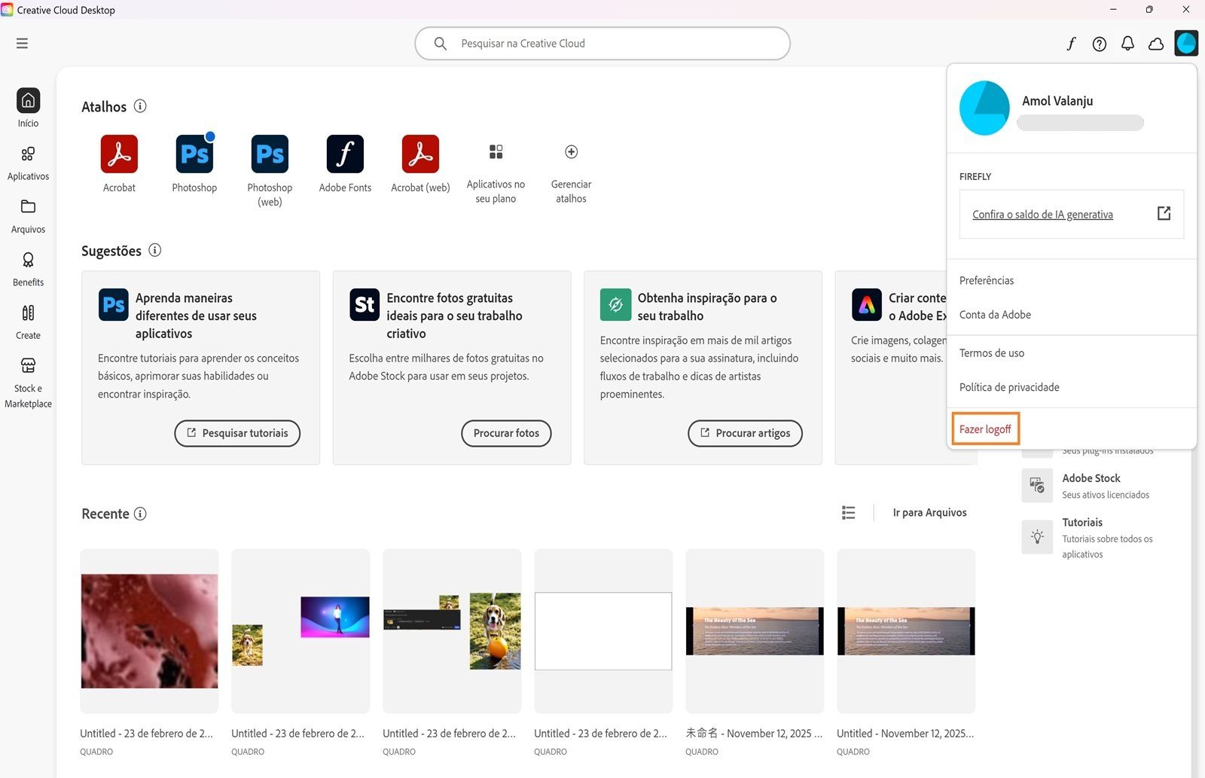
Task: Open Benefits in the sidebar
Action: coord(28,269)
